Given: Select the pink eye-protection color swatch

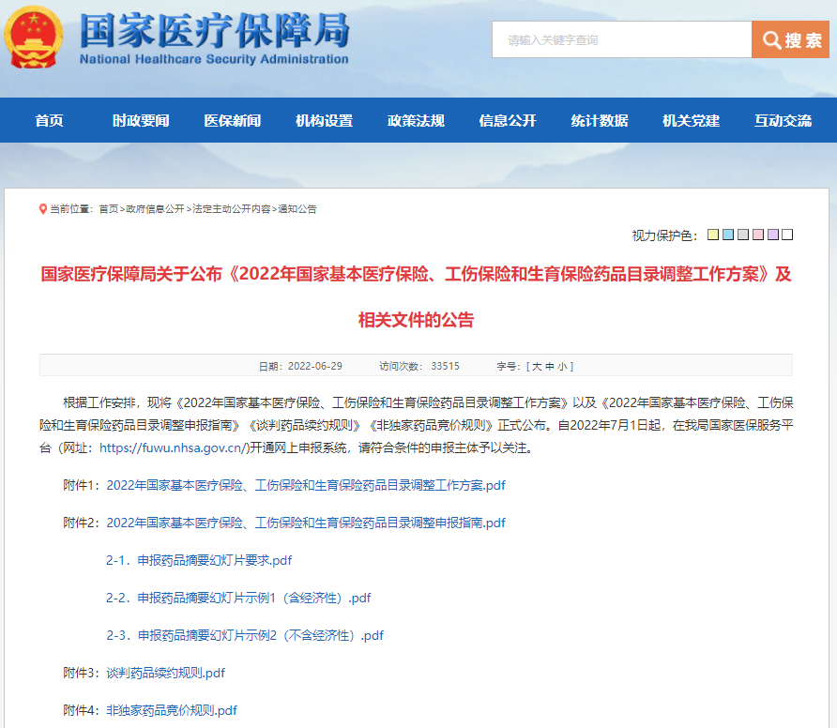Looking at the screenshot, I should pyautogui.click(x=757, y=235).
